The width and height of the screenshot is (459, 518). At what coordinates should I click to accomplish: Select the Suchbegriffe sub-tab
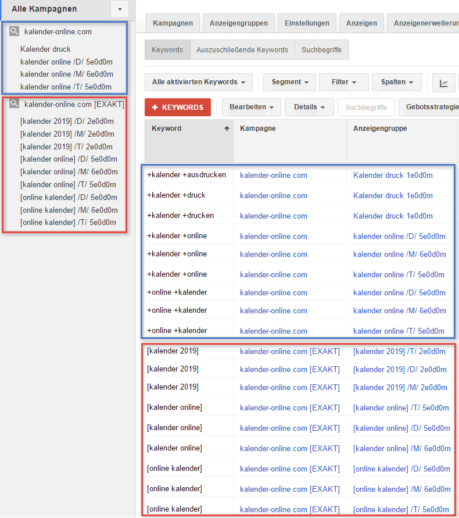[x=322, y=50]
